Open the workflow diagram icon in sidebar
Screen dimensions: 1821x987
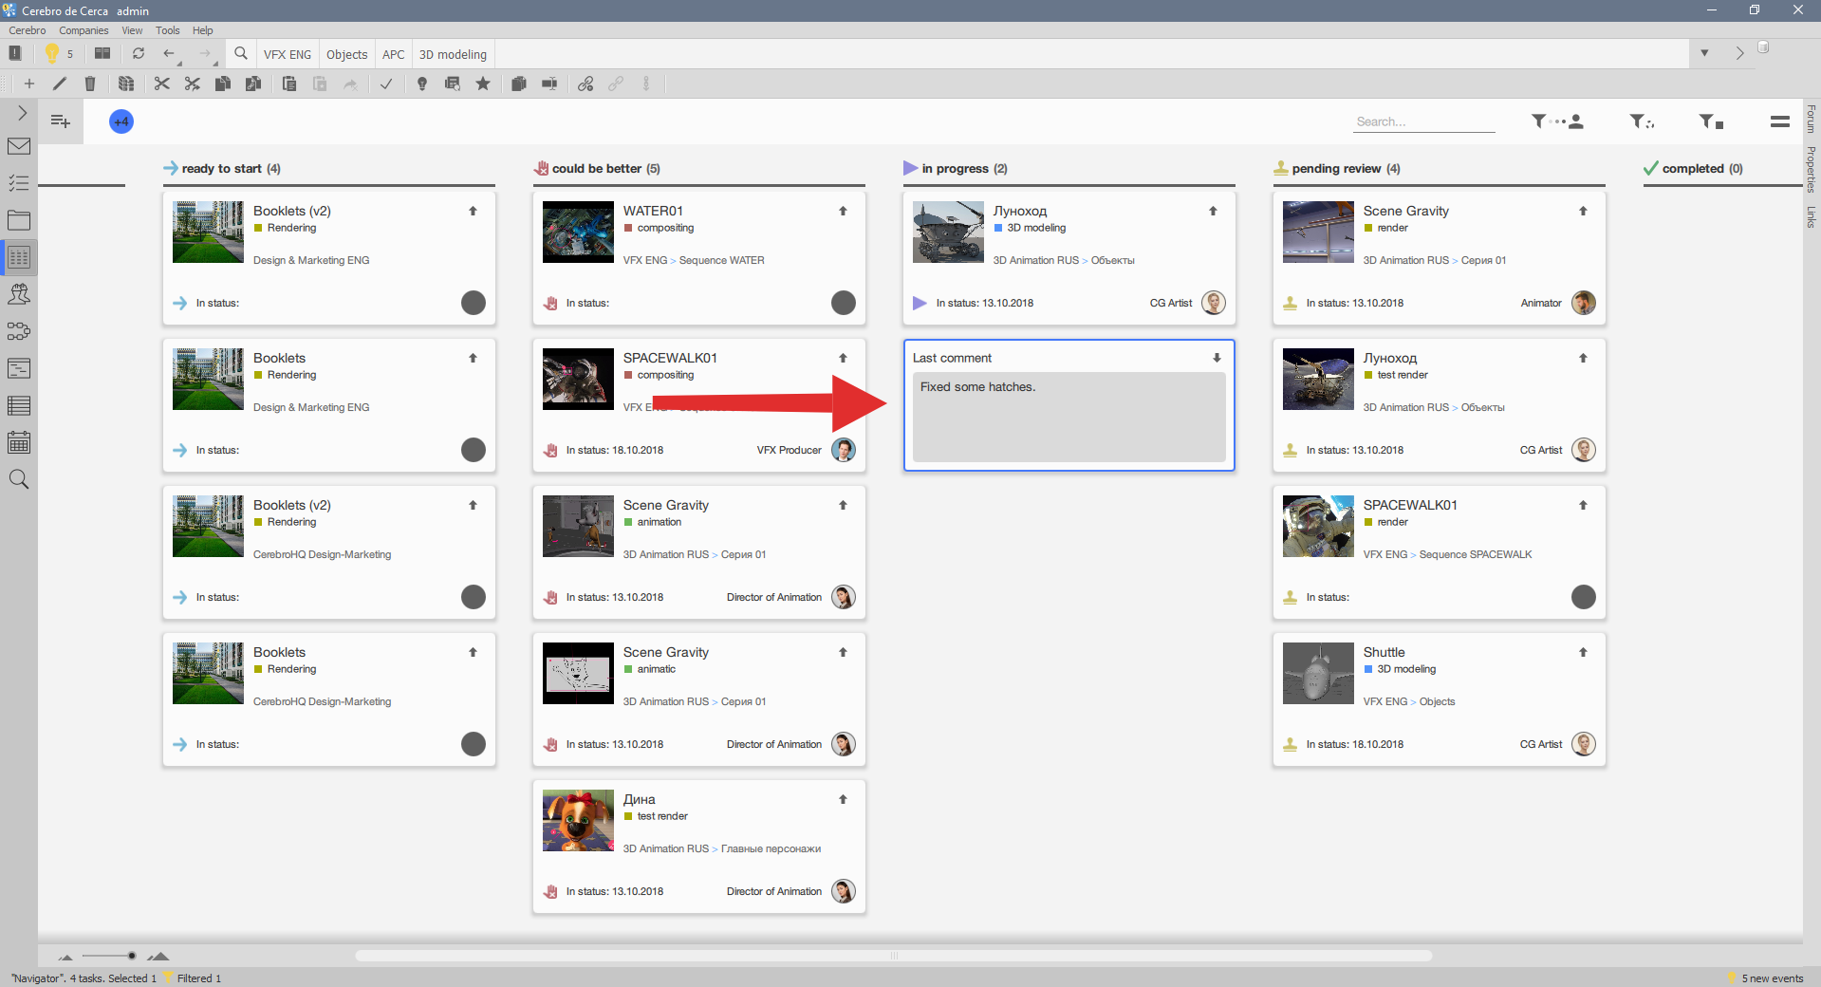click(x=19, y=331)
